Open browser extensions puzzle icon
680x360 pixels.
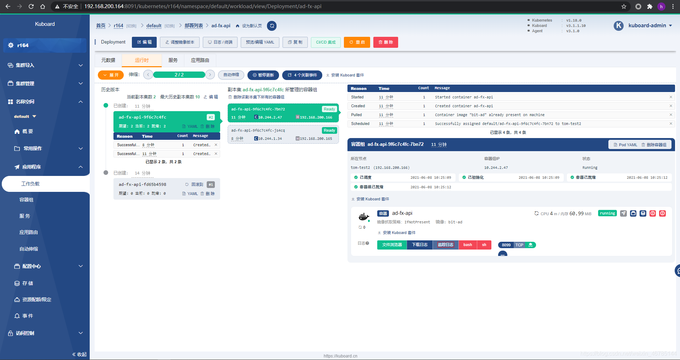650,6
